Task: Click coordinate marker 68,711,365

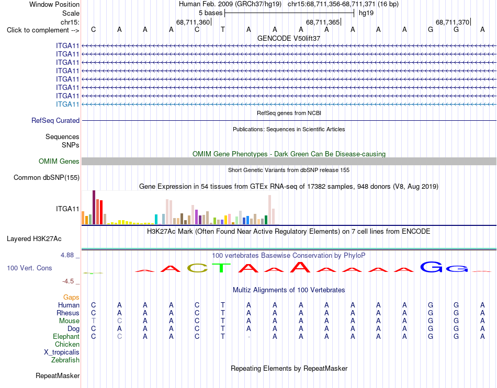Action: (x=323, y=22)
